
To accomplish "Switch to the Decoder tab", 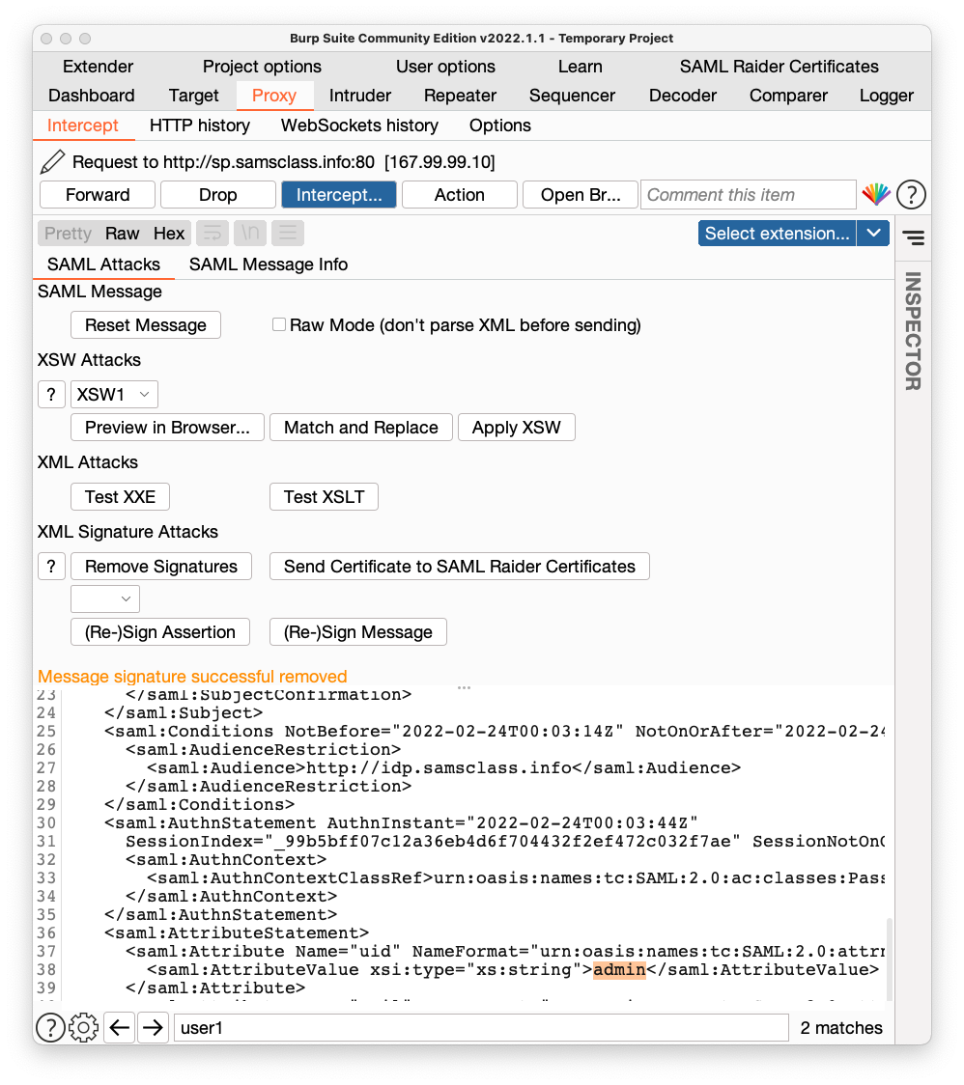I will pos(683,96).
